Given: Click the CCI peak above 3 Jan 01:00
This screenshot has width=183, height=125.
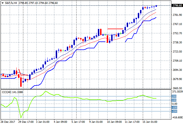Looking at the screenshot, I should (x=45, y=91).
